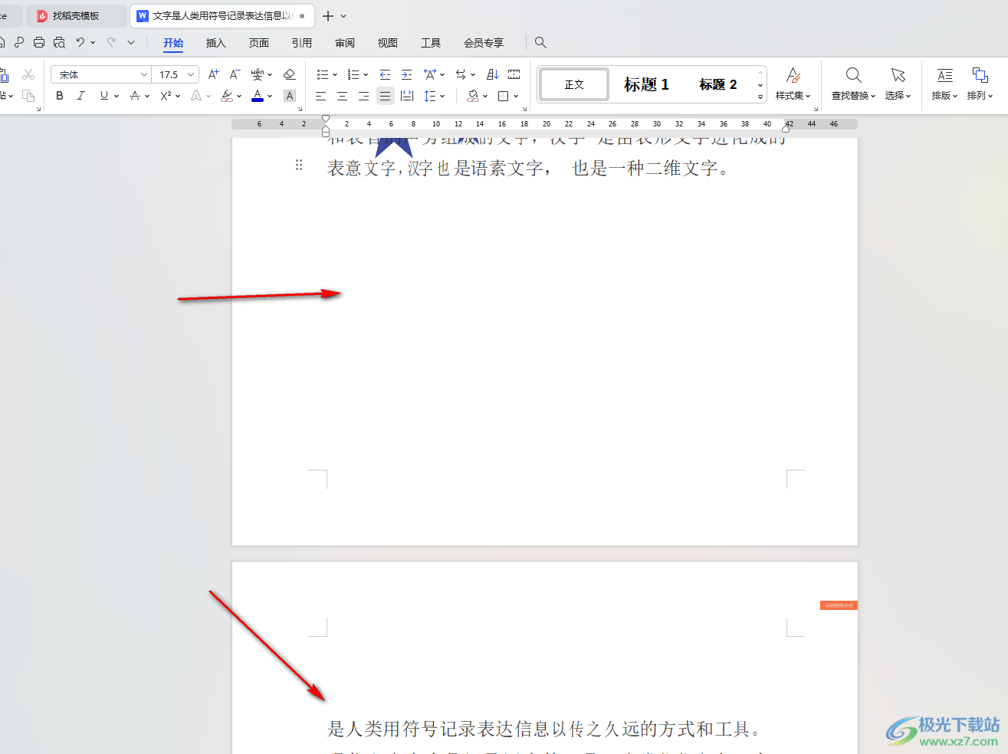This screenshot has height=754, width=1008.
Task: Click the paragraph drag handle beside text
Action: (299, 165)
